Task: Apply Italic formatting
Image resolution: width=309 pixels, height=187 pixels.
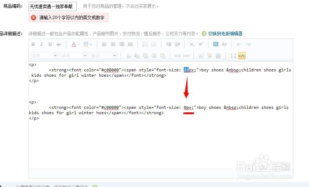Action: pyautogui.click(x=42, y=44)
